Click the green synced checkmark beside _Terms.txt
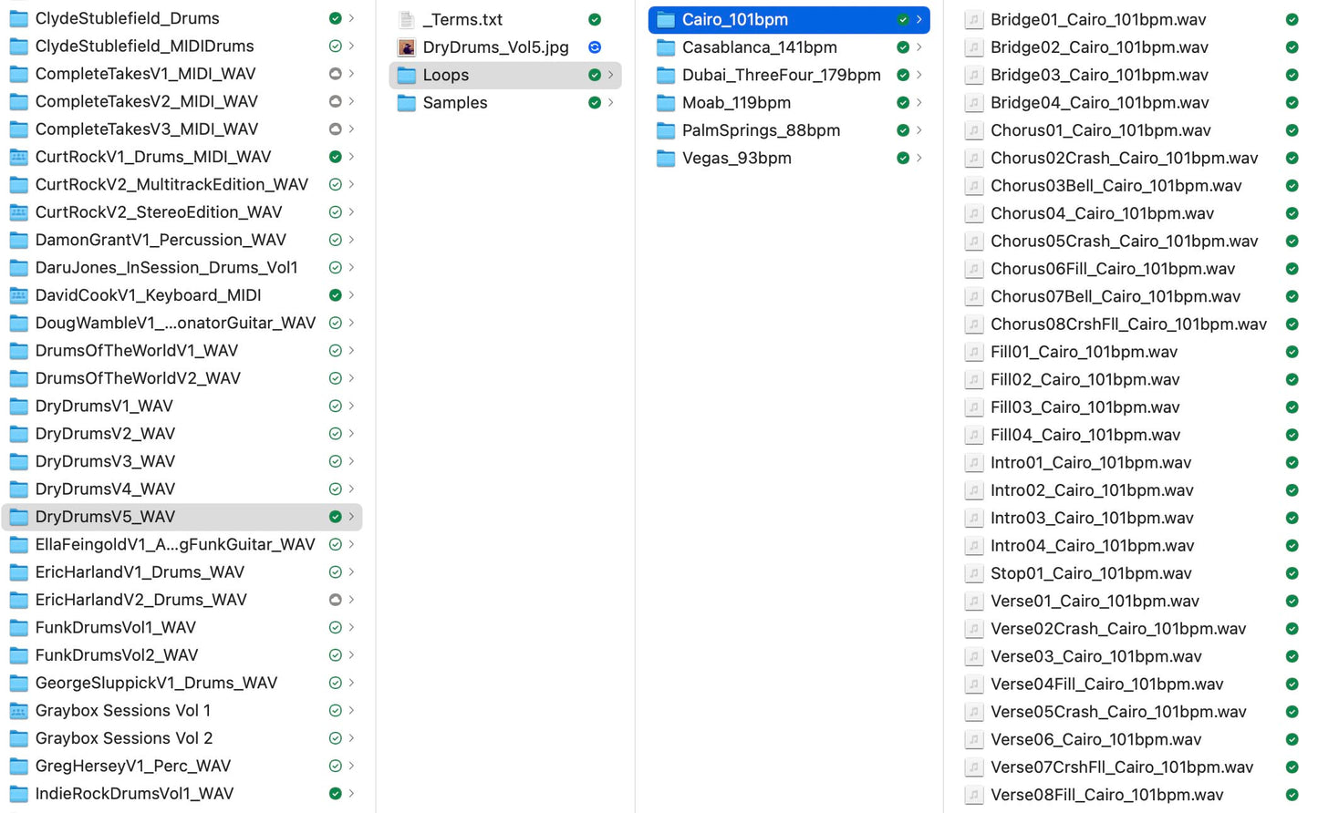Screen dimensions: 1318x813 click(595, 19)
